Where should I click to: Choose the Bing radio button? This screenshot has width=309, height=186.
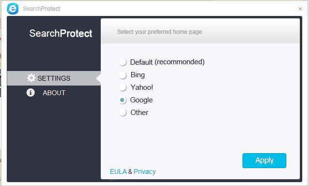tap(122, 75)
